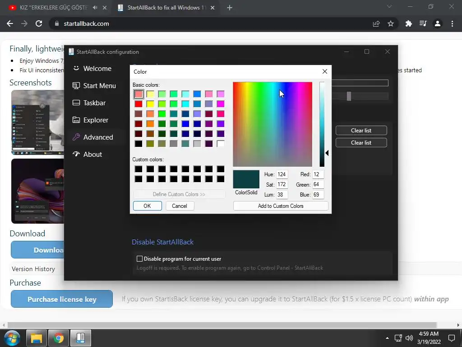Click the second Clear list button

(x=361, y=142)
